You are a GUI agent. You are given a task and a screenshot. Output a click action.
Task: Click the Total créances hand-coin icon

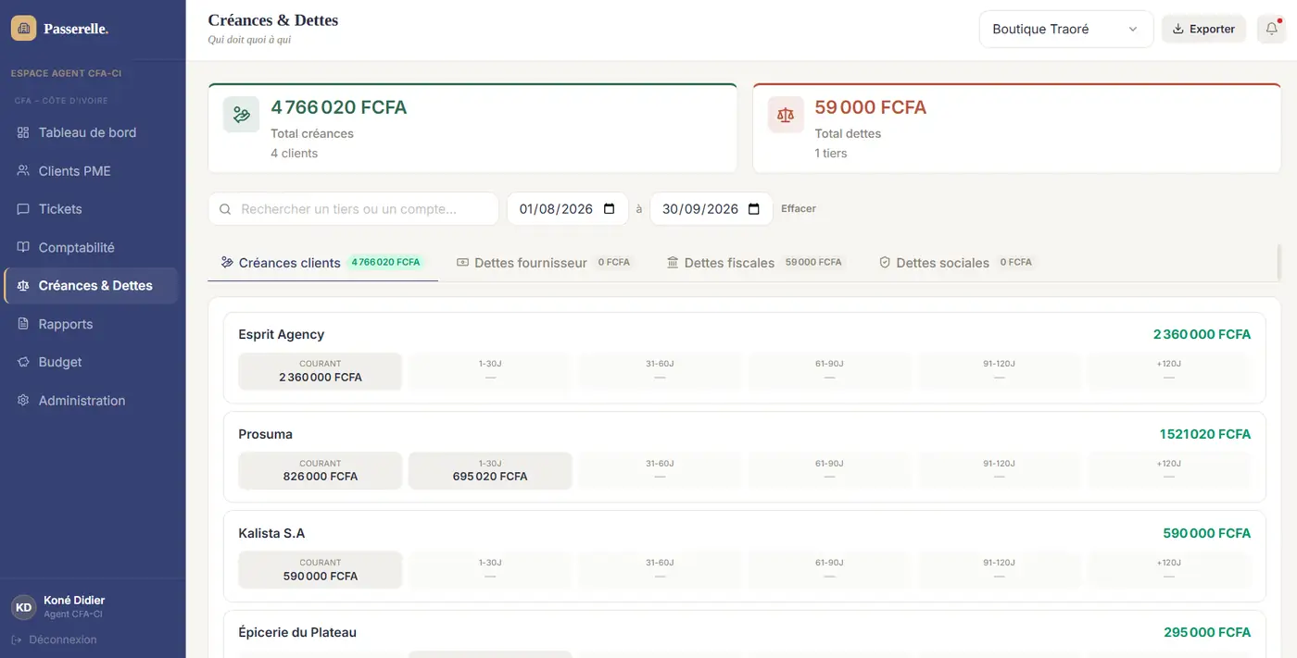tap(242, 115)
